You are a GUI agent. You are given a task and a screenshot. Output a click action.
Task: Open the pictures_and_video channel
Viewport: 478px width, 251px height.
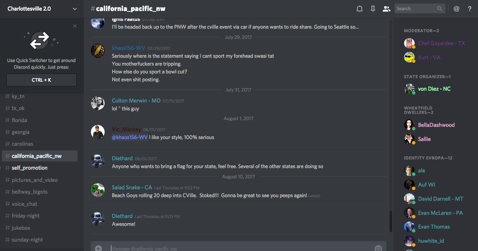coord(35,180)
